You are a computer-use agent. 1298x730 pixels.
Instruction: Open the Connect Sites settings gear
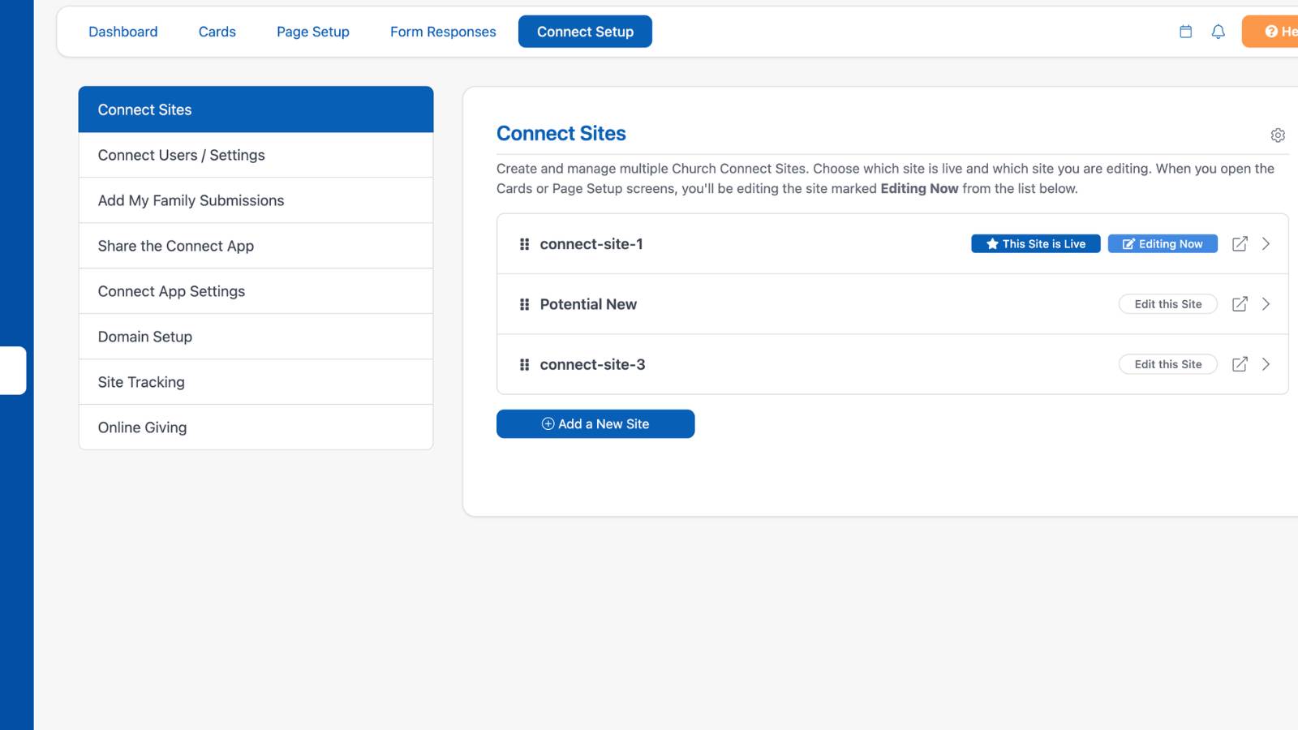tap(1278, 135)
